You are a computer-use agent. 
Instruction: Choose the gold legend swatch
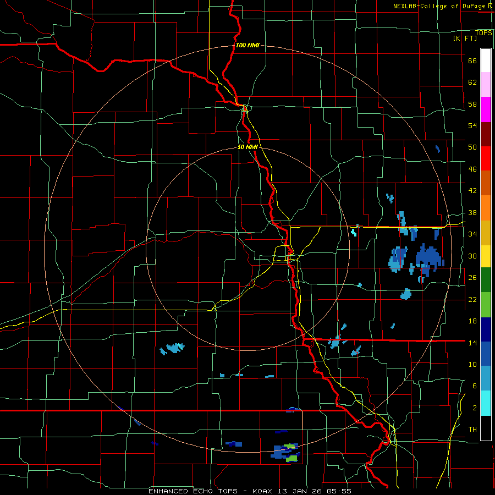pos(486,233)
